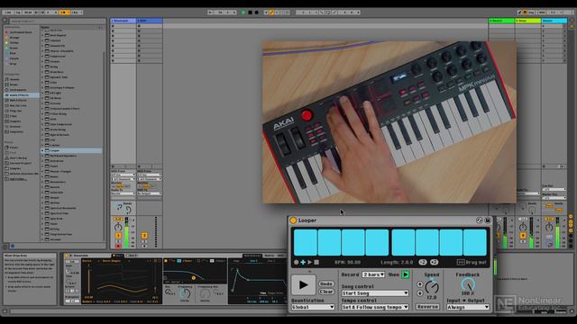Select the Env 3 envelope tab
This screenshot has height=324, width=577.
270,261
